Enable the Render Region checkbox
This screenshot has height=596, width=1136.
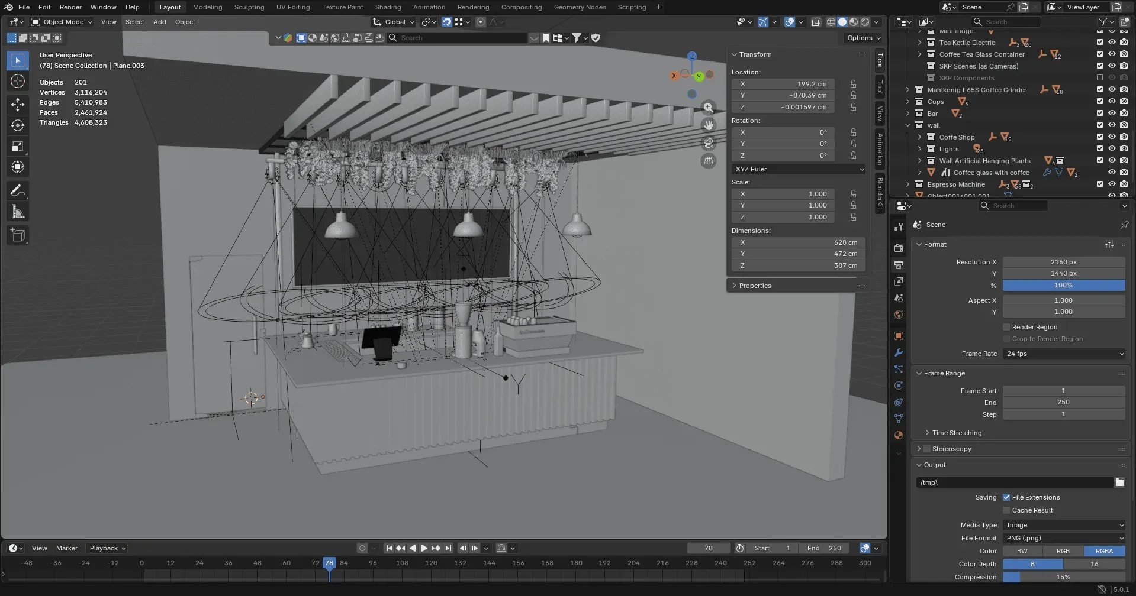pyautogui.click(x=1006, y=327)
